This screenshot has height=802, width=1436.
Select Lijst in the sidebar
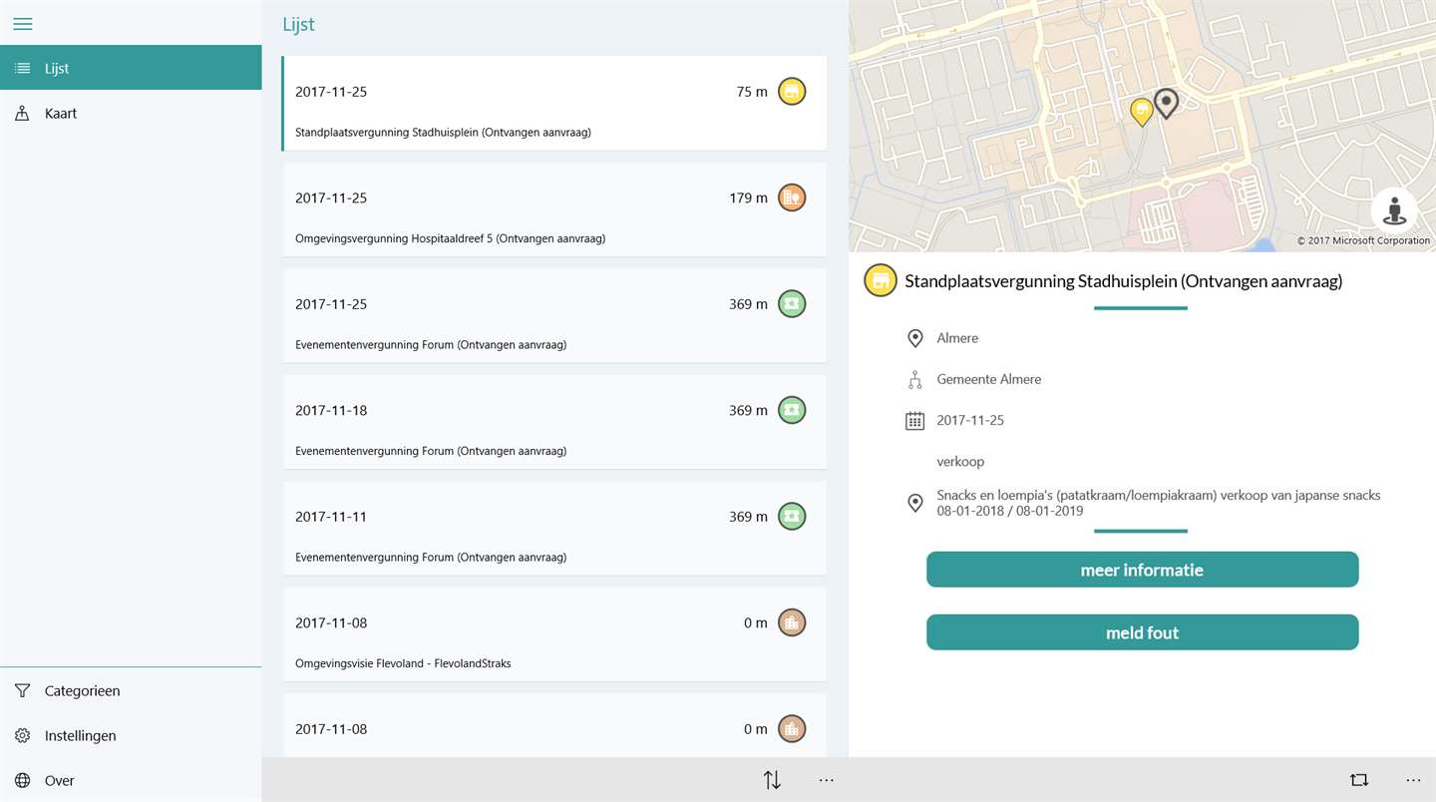click(131, 68)
